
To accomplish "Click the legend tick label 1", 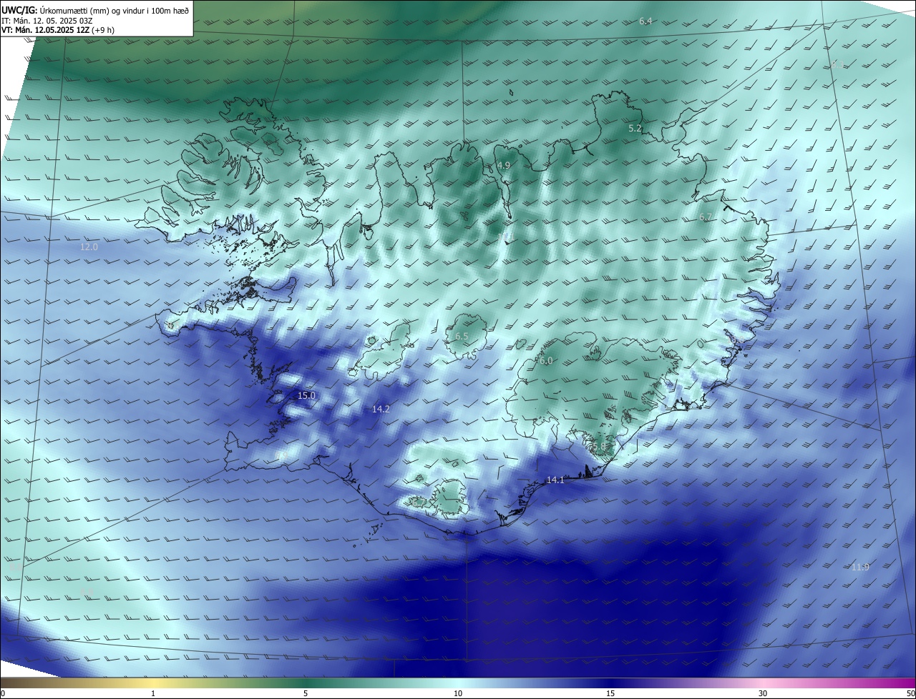I will click(x=153, y=693).
